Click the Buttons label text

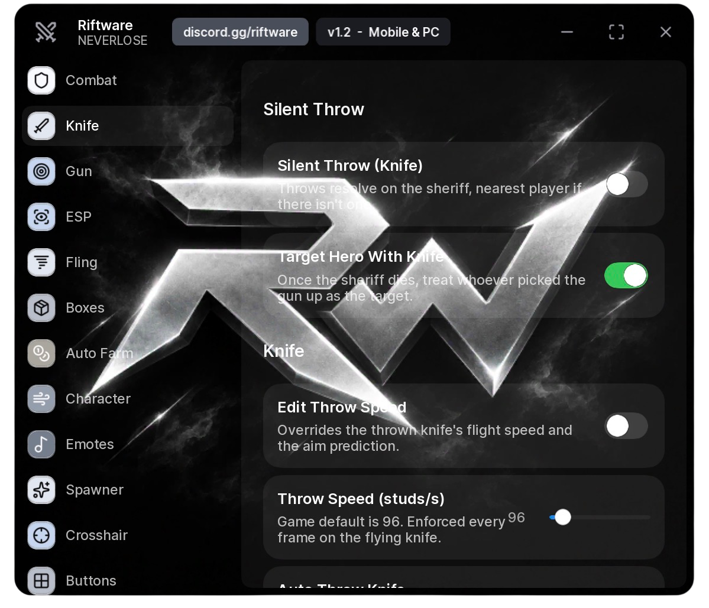[x=91, y=580]
